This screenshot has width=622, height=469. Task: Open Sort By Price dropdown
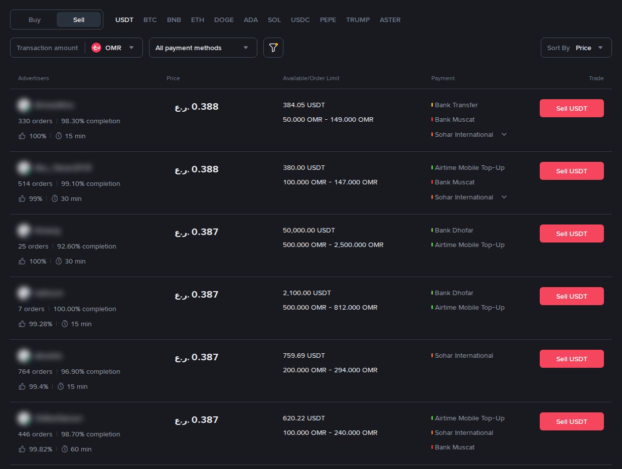tap(576, 48)
